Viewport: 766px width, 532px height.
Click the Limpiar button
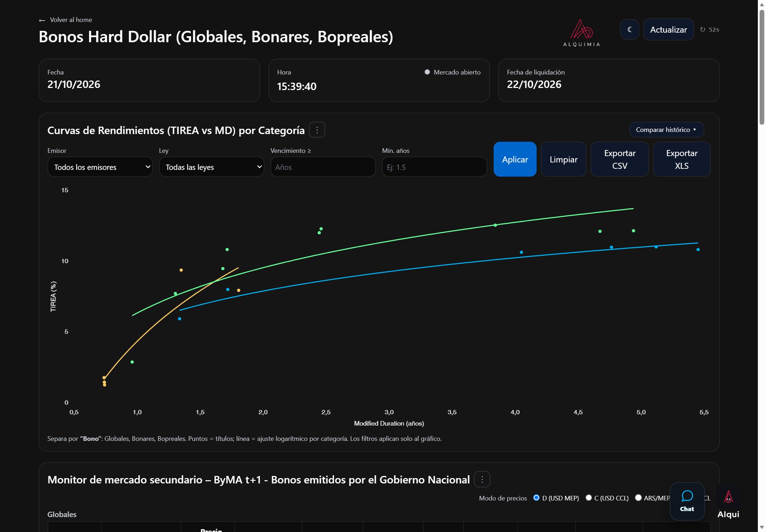click(564, 159)
